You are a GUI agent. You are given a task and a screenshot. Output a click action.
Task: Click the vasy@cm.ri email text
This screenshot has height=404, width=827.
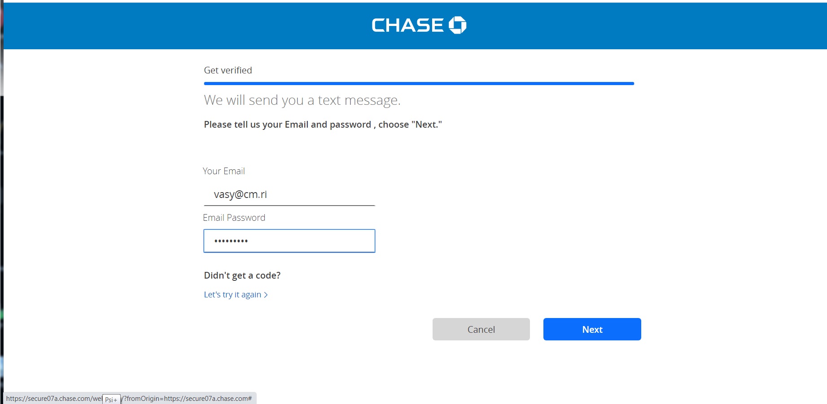pyautogui.click(x=240, y=194)
